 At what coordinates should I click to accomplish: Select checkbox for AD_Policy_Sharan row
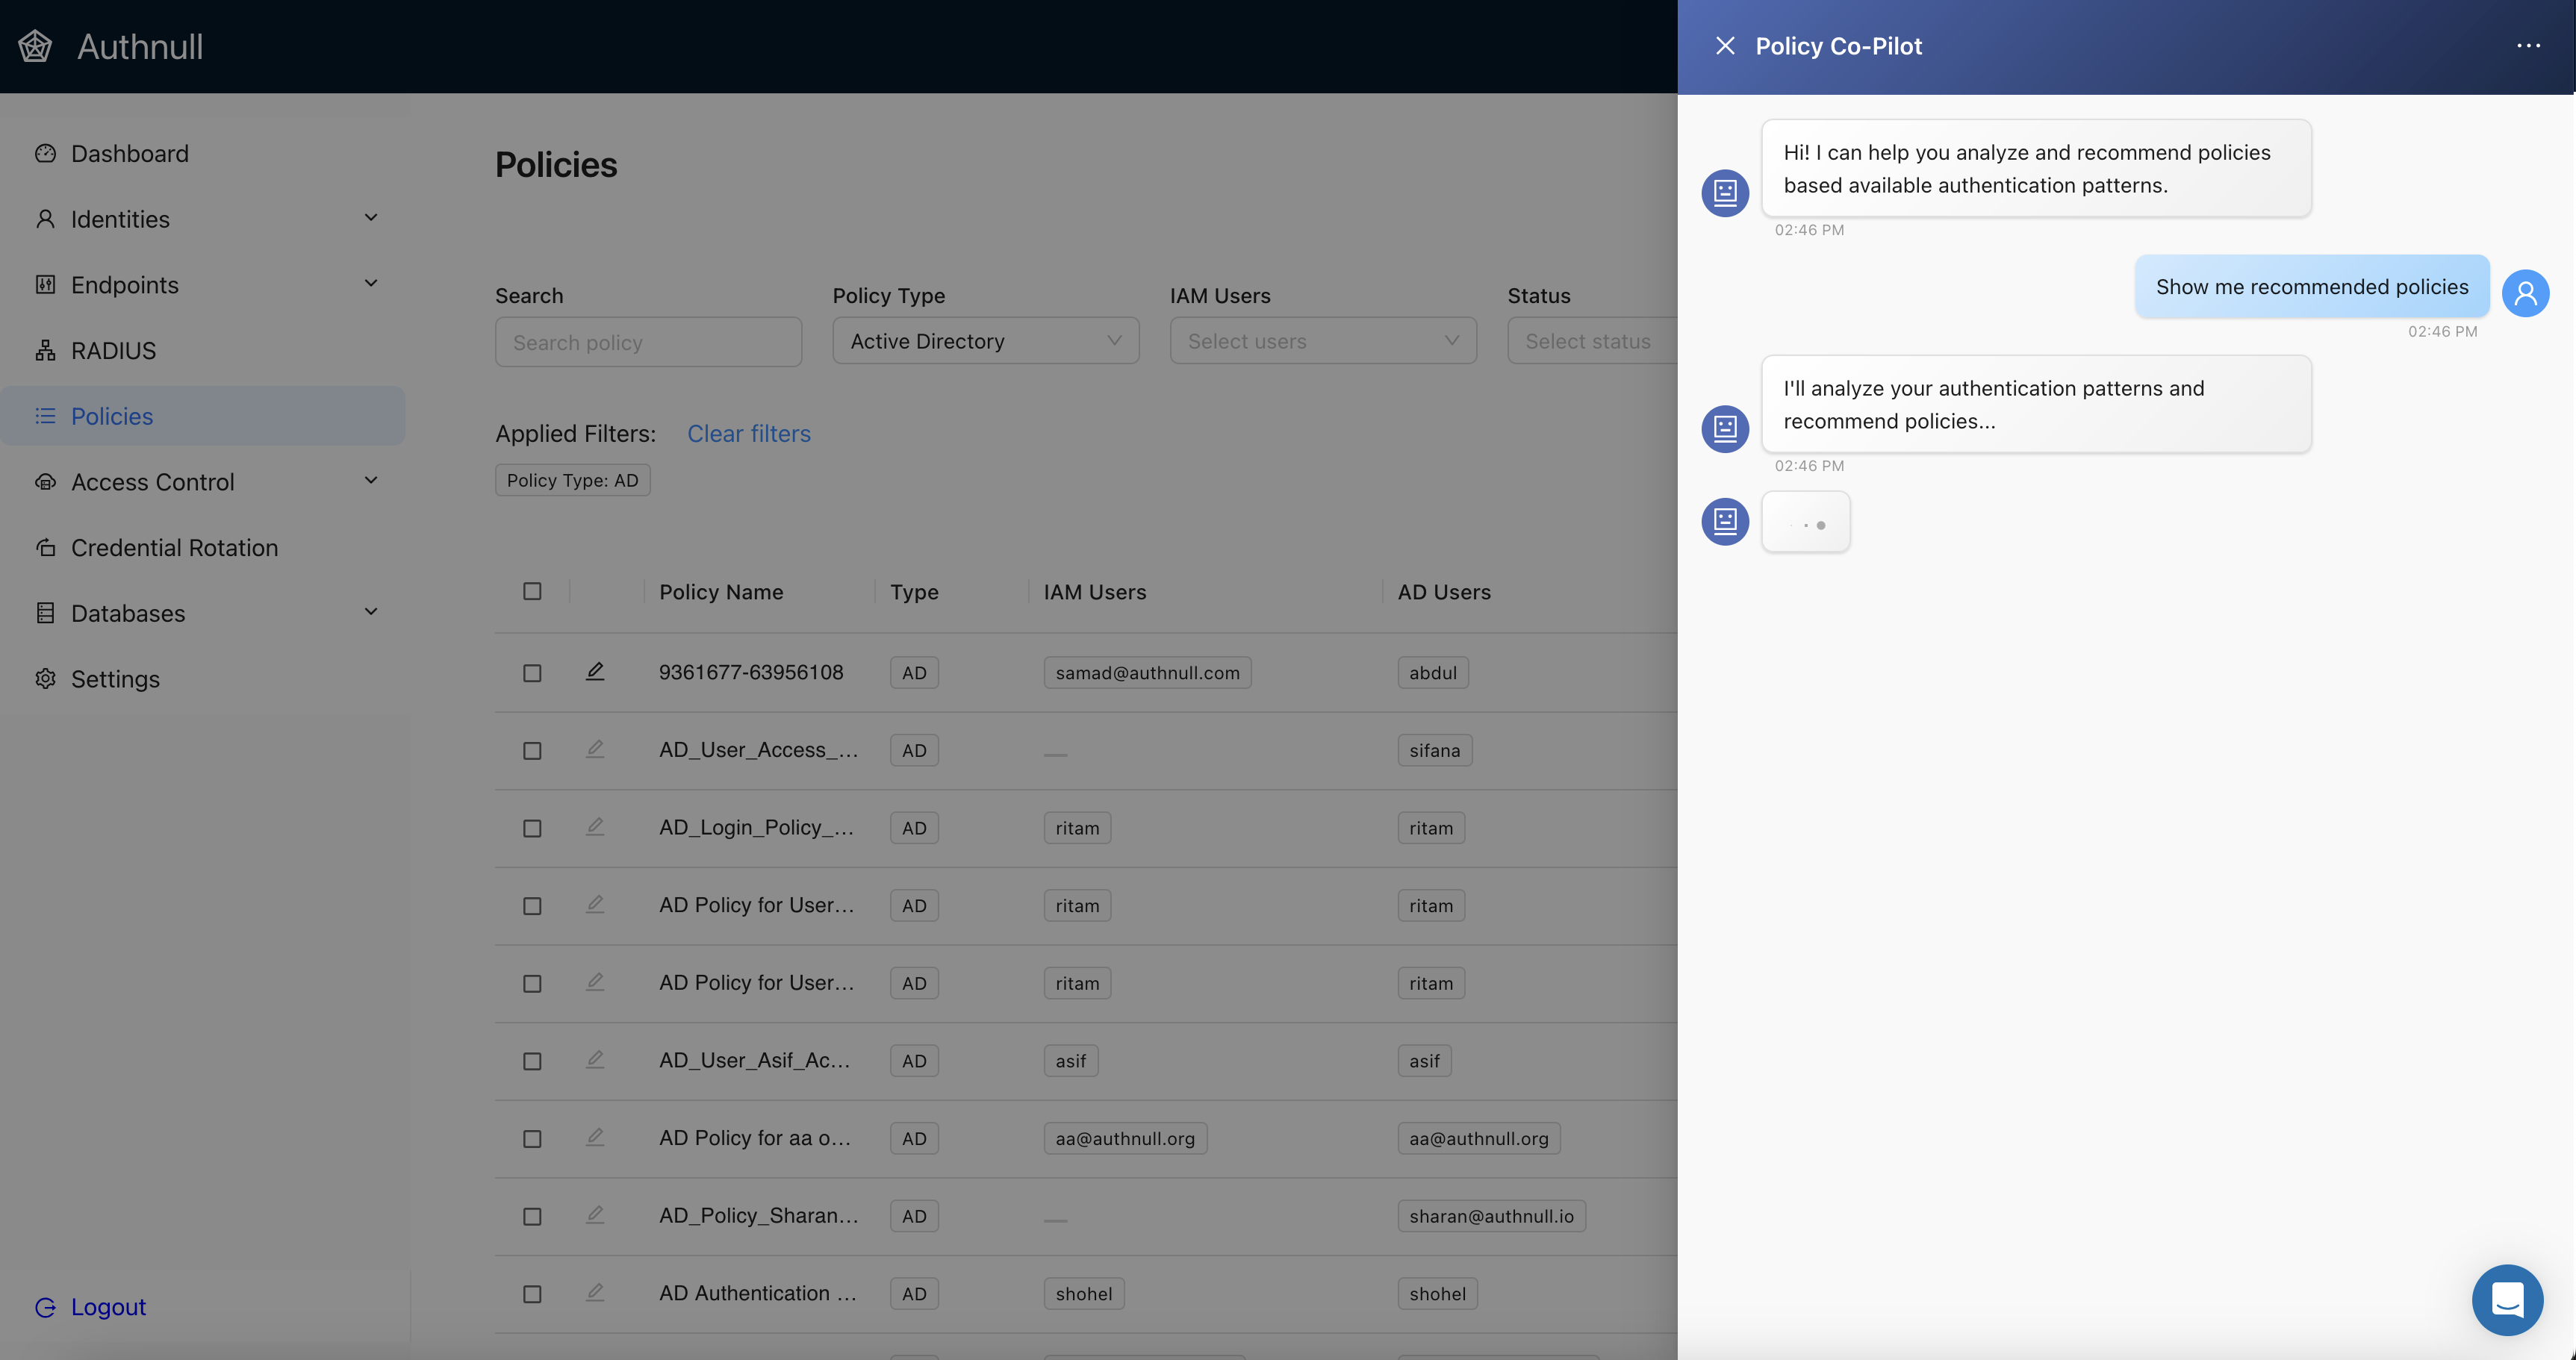pos(532,1216)
